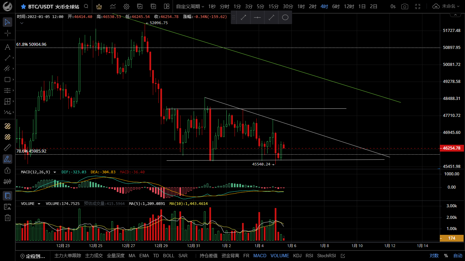Click the active pencil drawing mode icon
The image size is (465, 261).
click(x=7, y=159)
